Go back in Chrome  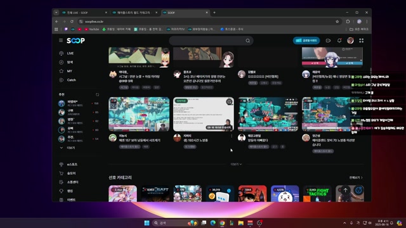pyautogui.click(x=56, y=22)
